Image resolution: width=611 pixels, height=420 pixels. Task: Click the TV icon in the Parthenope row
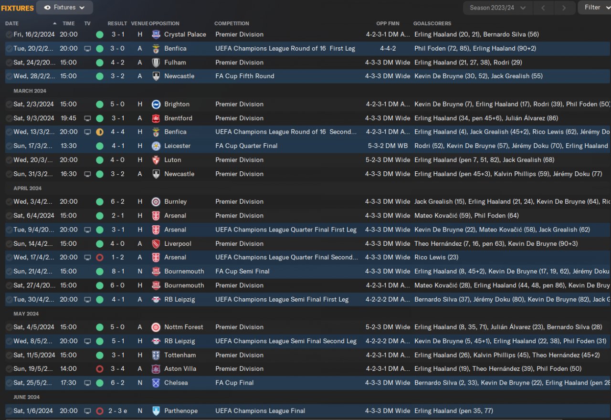[x=87, y=411]
